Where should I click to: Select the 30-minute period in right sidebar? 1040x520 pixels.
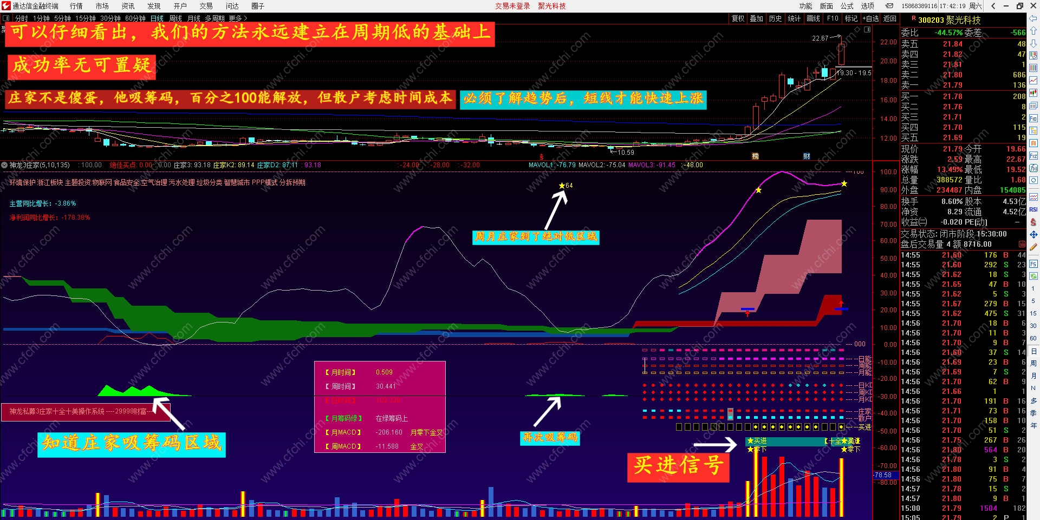click(1033, 326)
